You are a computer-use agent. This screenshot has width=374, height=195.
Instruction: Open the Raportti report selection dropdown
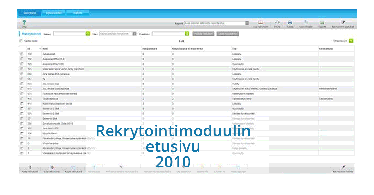(216, 23)
